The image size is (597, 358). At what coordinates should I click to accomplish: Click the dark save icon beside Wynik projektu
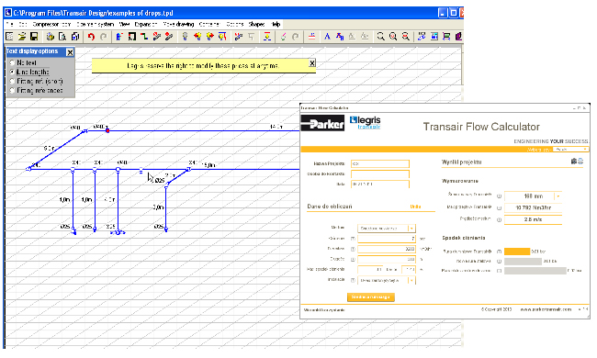point(574,162)
